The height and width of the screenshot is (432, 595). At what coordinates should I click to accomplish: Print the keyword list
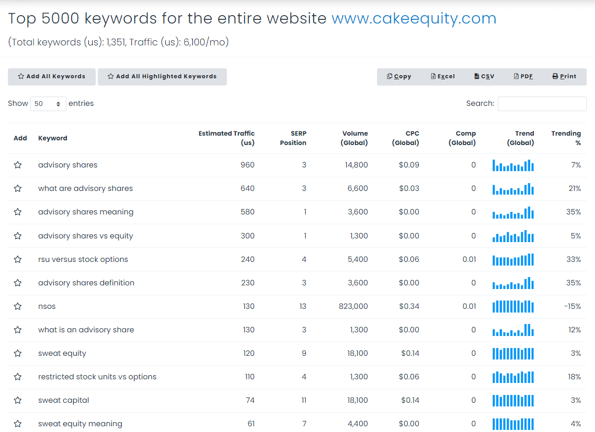564,76
